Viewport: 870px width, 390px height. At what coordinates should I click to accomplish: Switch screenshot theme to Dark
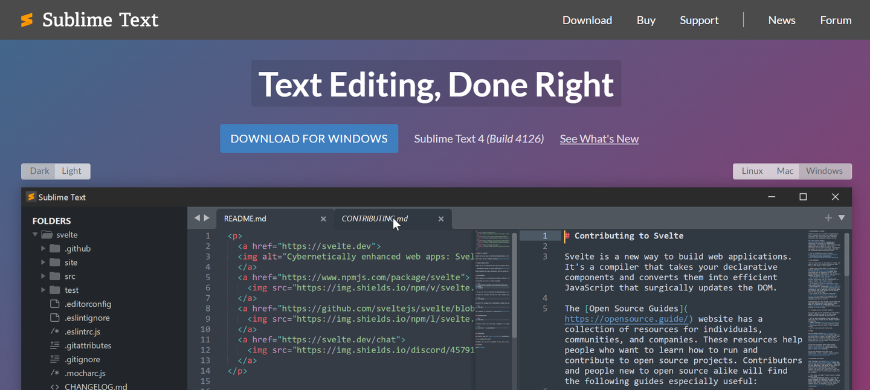pyautogui.click(x=39, y=171)
